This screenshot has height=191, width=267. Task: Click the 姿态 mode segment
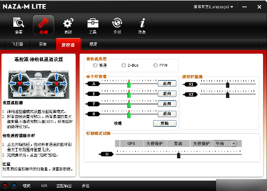(178, 143)
